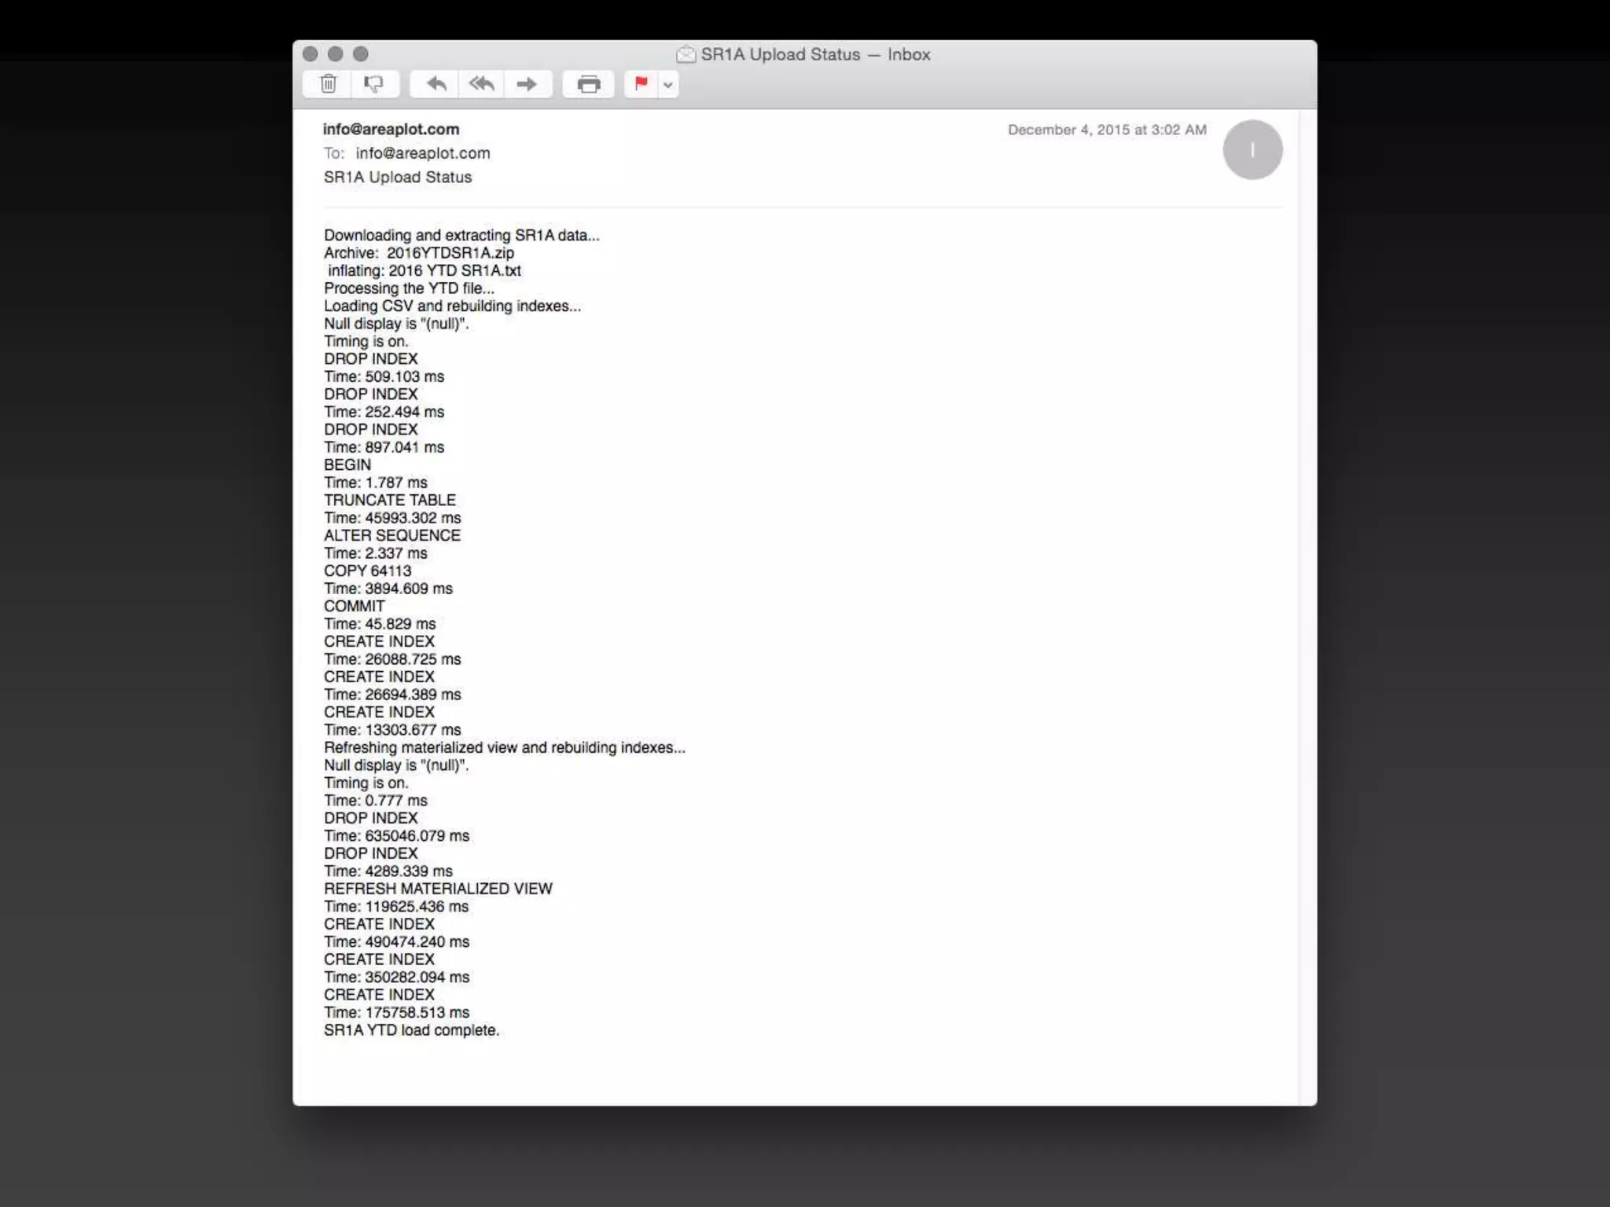Screen dimensions: 1610x1207
Task: Click the vertical scrollbar track at right edge
Action: pyautogui.click(x=1307, y=605)
